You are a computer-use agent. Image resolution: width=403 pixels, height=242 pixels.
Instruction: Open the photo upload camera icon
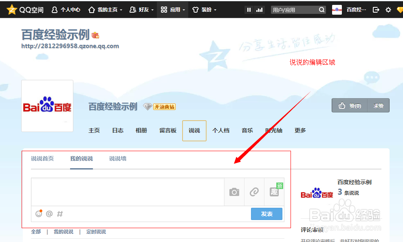pyautogui.click(x=234, y=191)
